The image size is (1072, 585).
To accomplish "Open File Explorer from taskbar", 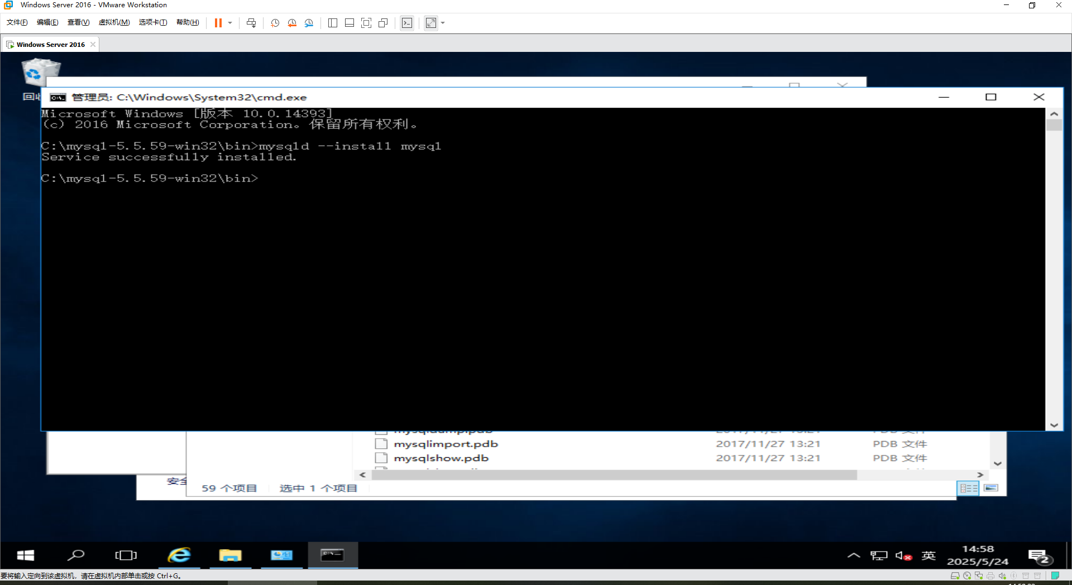I will 230,555.
